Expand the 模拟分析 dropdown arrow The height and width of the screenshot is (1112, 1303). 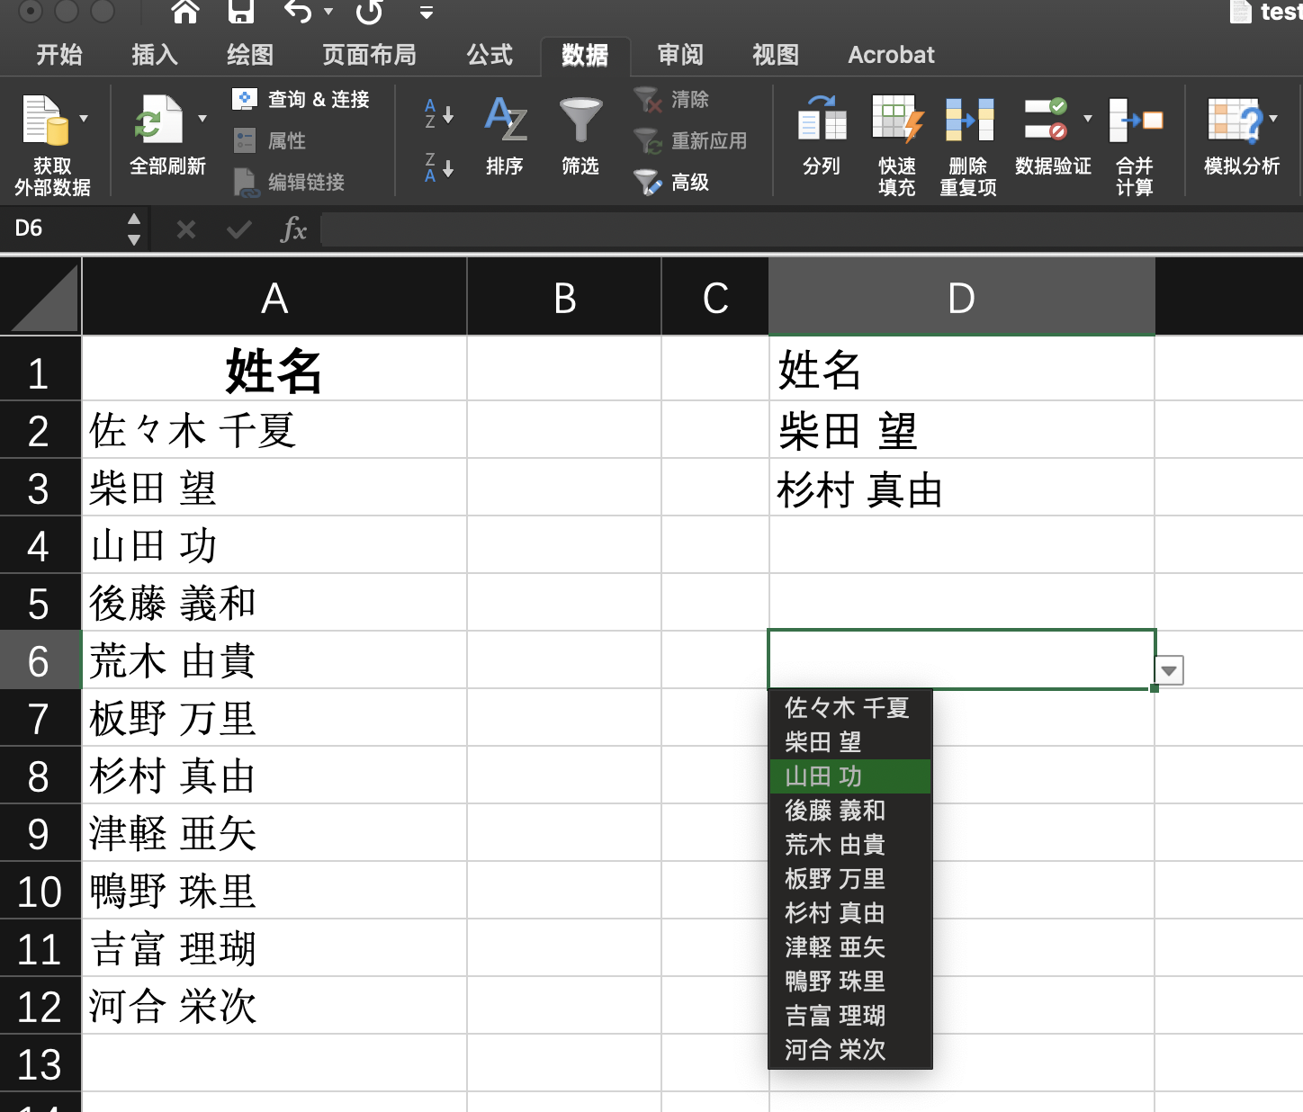click(x=1274, y=118)
